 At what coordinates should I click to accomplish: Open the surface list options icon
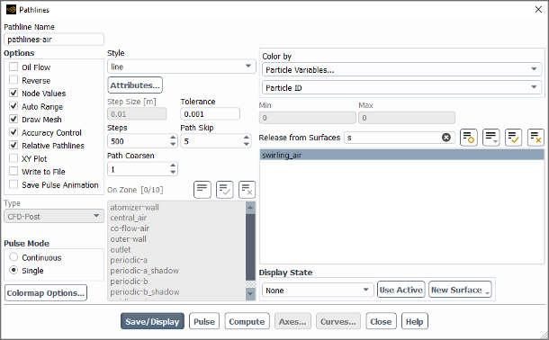coord(490,138)
